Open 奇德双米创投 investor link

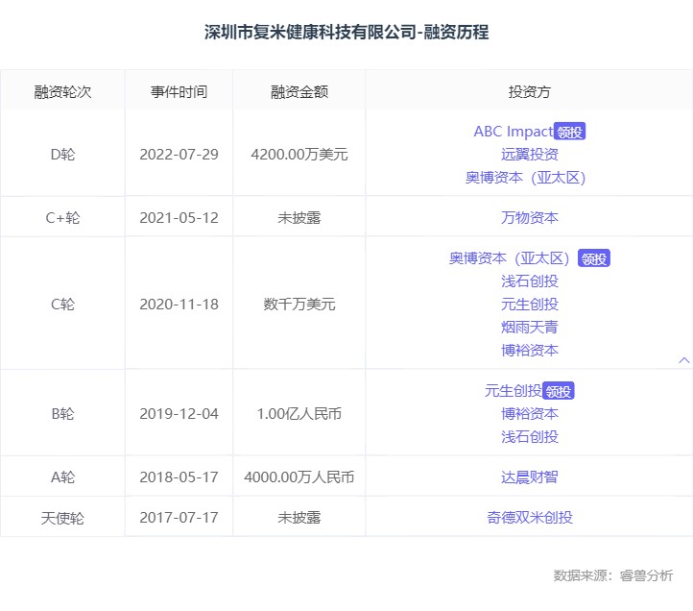530,517
